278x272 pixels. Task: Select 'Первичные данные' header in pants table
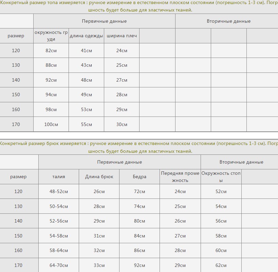coord(119,162)
